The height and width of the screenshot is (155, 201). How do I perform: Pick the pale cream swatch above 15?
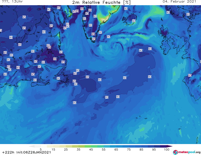[50, 146]
